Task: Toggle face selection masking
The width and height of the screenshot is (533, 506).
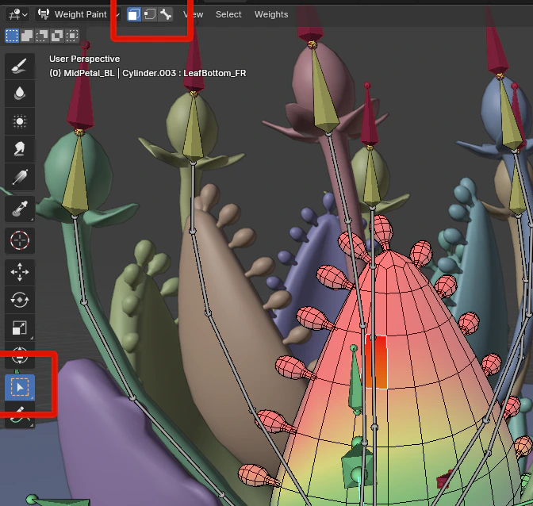Action: (134, 14)
